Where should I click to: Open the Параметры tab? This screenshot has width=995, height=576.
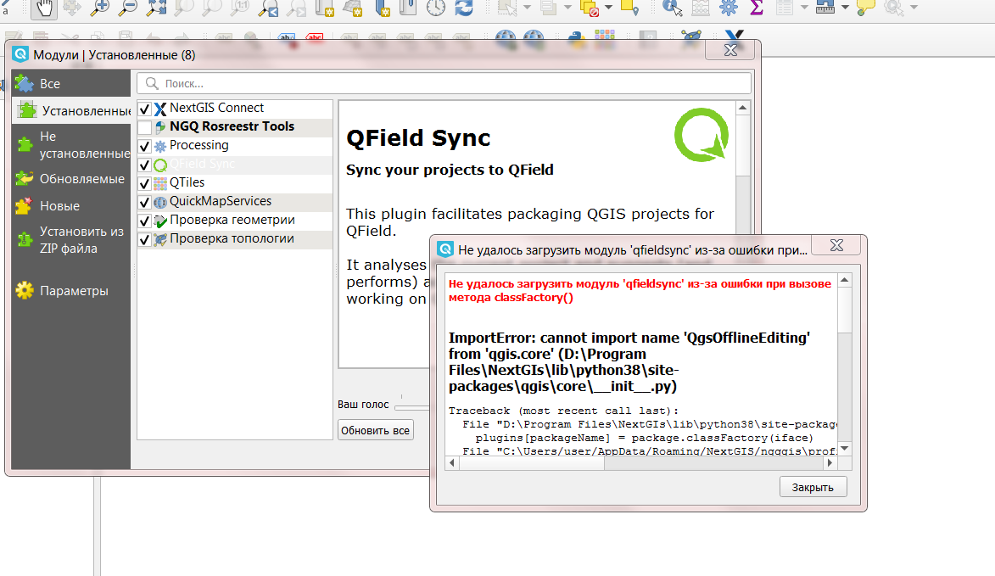(x=71, y=290)
